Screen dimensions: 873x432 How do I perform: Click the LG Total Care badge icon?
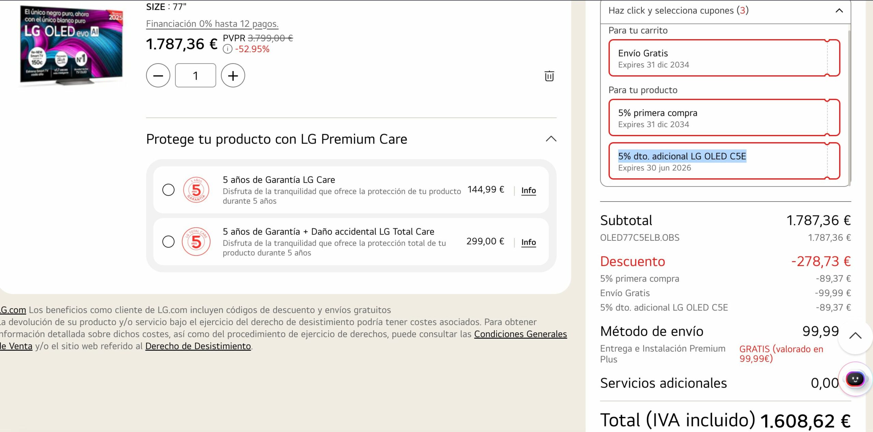pyautogui.click(x=196, y=241)
